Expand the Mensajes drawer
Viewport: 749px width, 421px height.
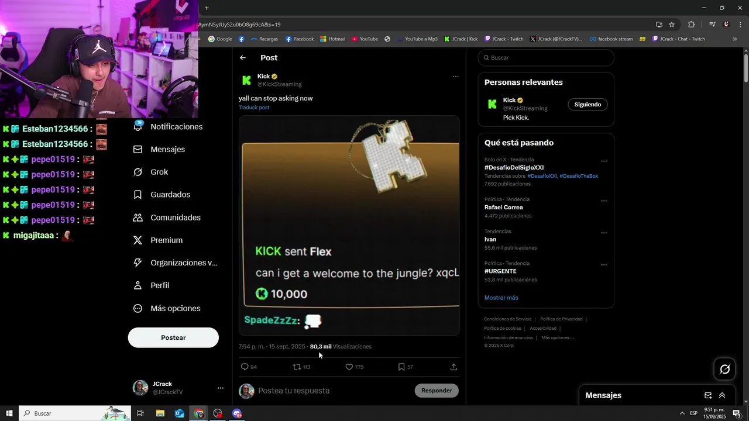pyautogui.click(x=722, y=395)
